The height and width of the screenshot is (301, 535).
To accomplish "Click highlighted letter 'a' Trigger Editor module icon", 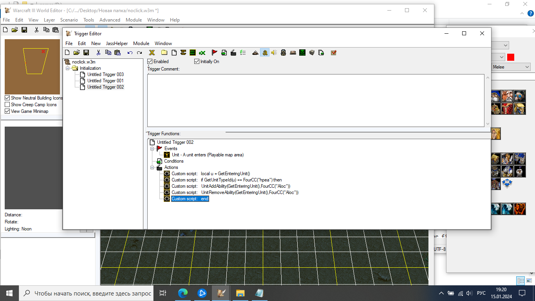I will click(265, 53).
